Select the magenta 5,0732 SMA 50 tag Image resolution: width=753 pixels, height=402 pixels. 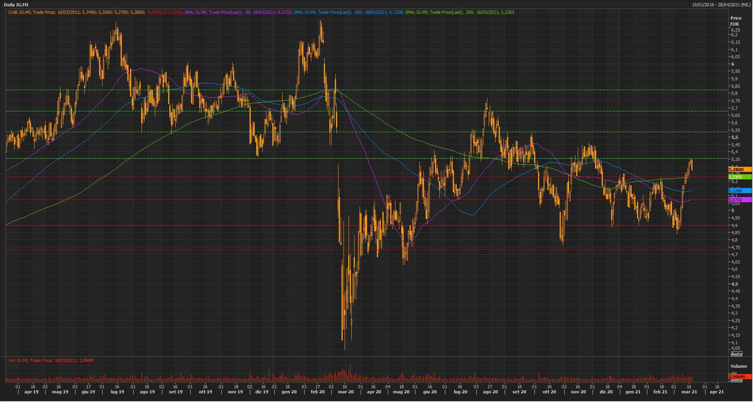click(740, 200)
